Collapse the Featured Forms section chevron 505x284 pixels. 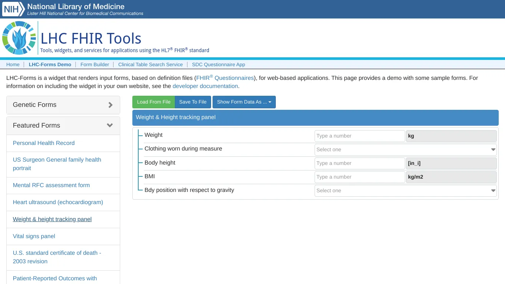[x=109, y=125]
